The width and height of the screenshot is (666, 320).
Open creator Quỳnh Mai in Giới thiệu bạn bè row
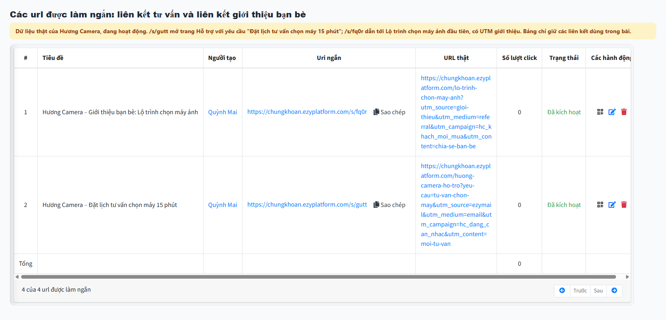click(x=223, y=112)
